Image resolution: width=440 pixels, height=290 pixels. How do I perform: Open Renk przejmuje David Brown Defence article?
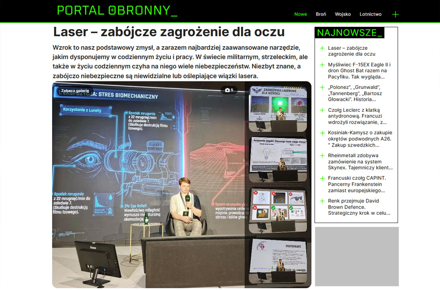(x=359, y=207)
